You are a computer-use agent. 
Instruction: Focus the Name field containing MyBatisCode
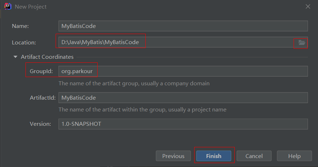click(x=183, y=26)
